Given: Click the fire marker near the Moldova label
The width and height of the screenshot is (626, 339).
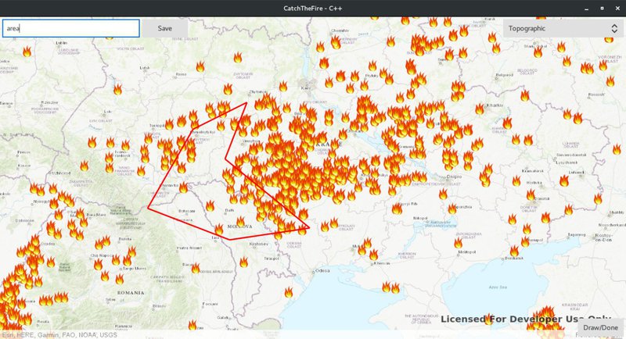Looking at the screenshot, I should coord(239,221).
